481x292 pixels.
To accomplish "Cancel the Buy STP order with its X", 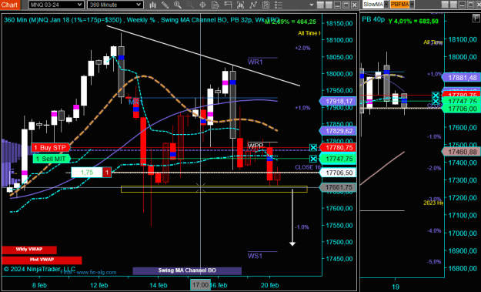I will pyautogui.click(x=313, y=148).
